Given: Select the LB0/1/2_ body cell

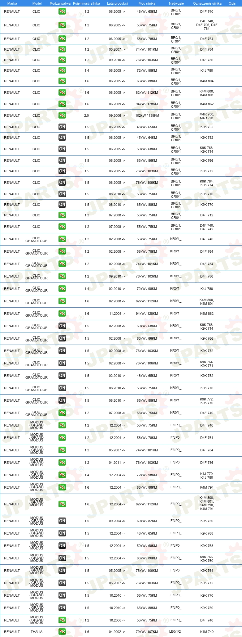Looking at the screenshot, I should (x=176, y=632).
